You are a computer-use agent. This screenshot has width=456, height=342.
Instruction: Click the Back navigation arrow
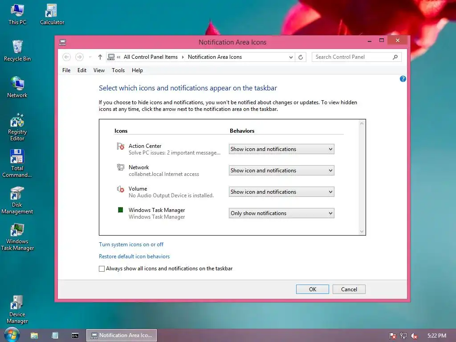(x=67, y=57)
